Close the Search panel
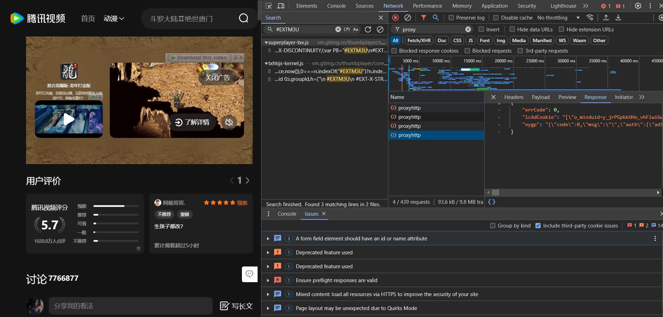 [x=381, y=17]
